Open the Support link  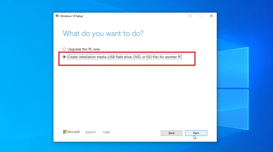pyautogui.click(x=90, y=132)
